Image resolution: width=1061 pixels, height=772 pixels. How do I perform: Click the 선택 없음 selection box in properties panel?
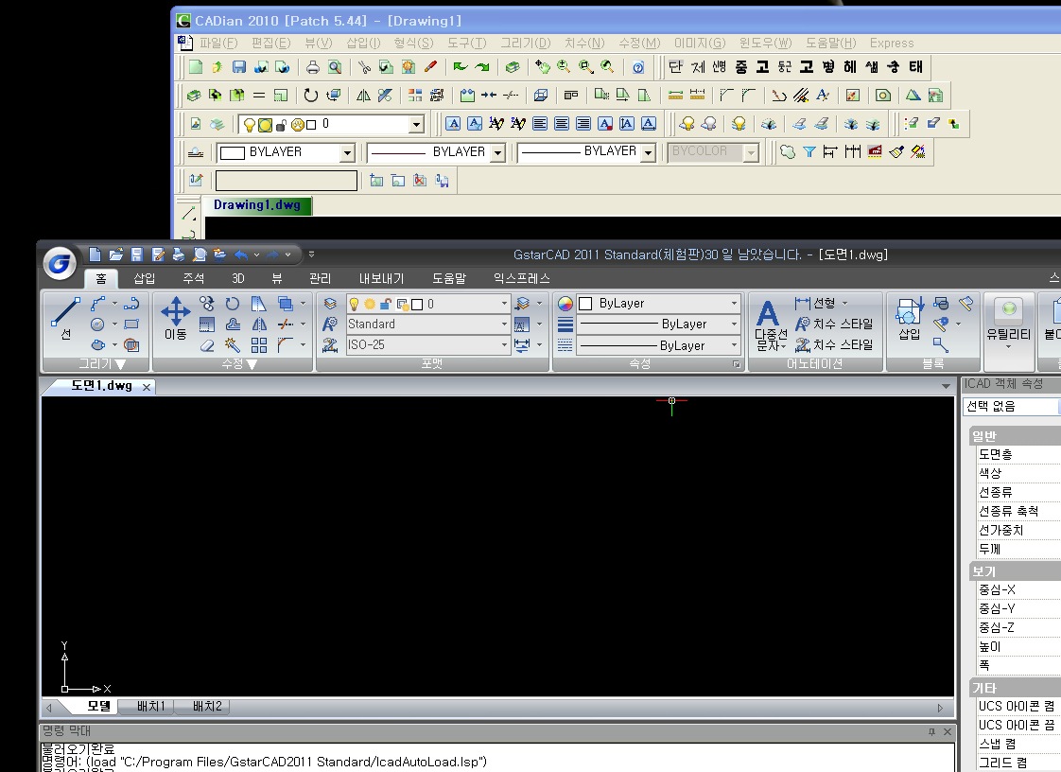1012,406
